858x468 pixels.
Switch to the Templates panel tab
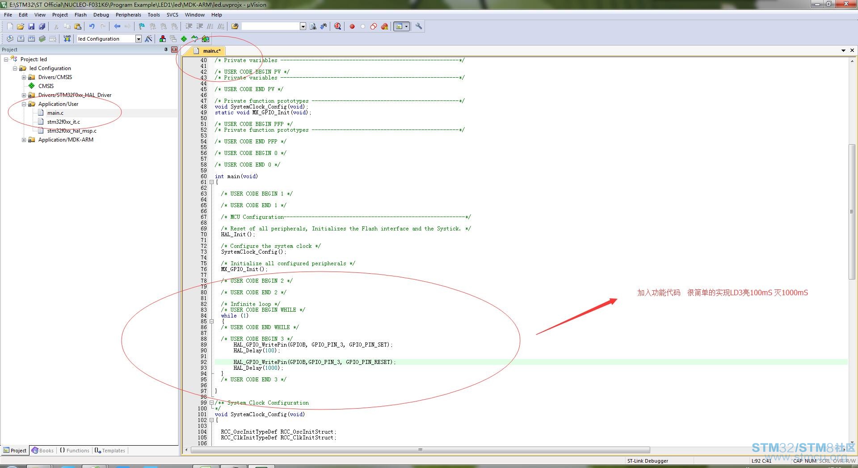pos(110,451)
